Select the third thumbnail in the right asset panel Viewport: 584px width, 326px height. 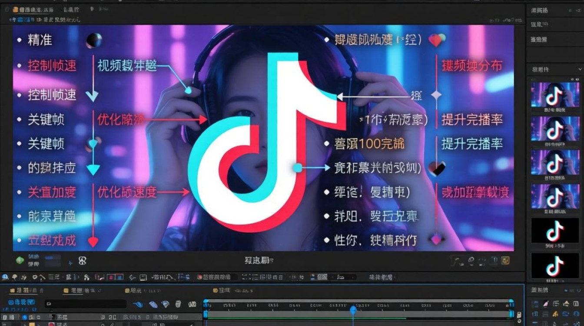coord(555,163)
